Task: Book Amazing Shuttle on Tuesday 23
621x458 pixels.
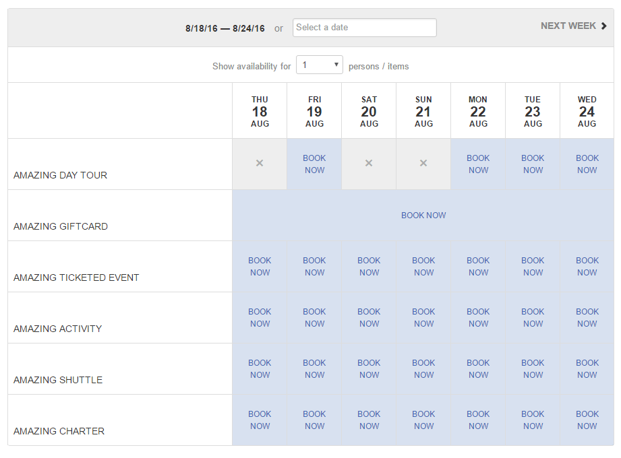Action: coord(533,369)
